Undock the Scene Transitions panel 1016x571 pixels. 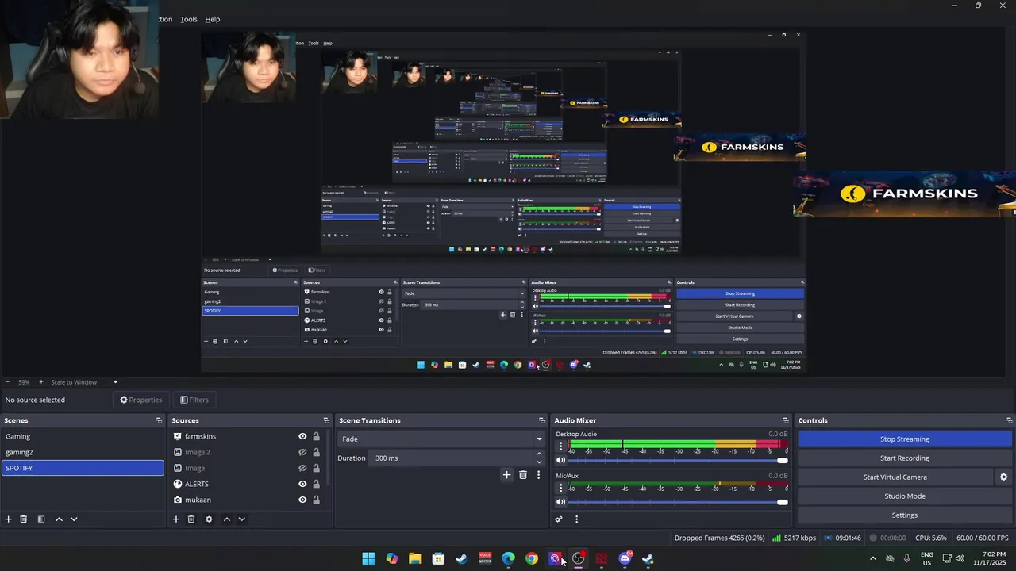(542, 420)
